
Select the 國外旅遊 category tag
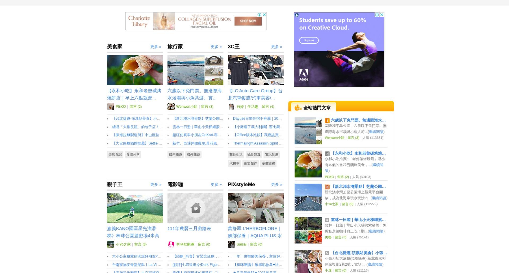tap(193, 154)
